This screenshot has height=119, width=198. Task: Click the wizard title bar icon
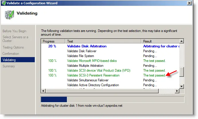point(4,3)
